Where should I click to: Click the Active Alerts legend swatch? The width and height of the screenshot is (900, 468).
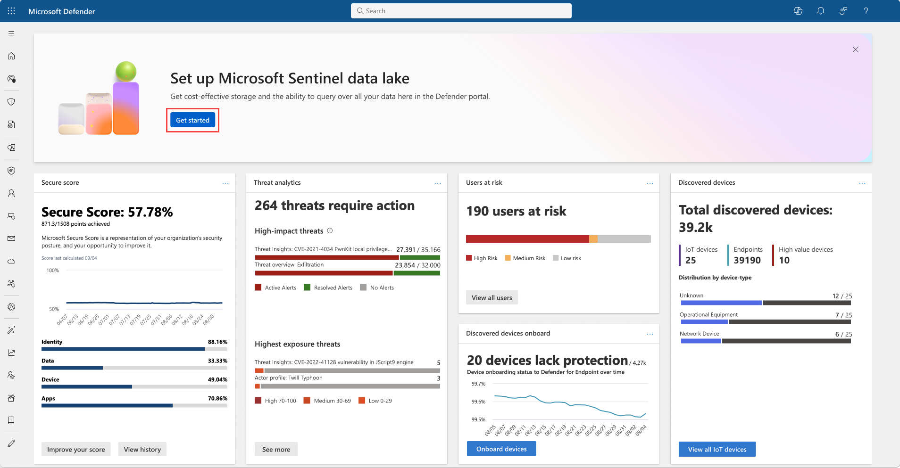[258, 287]
